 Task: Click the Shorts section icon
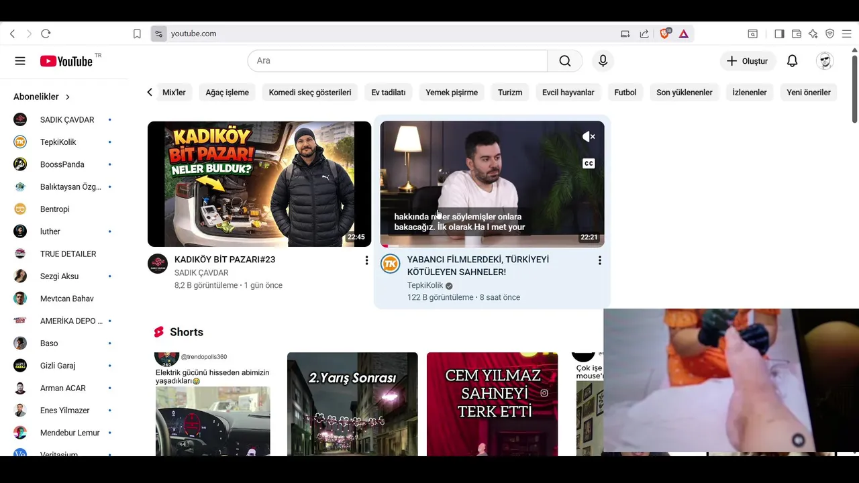pyautogui.click(x=159, y=332)
